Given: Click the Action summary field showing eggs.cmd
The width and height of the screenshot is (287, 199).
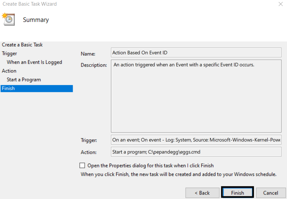Looking at the screenshot, I should pyautogui.click(x=196, y=152).
